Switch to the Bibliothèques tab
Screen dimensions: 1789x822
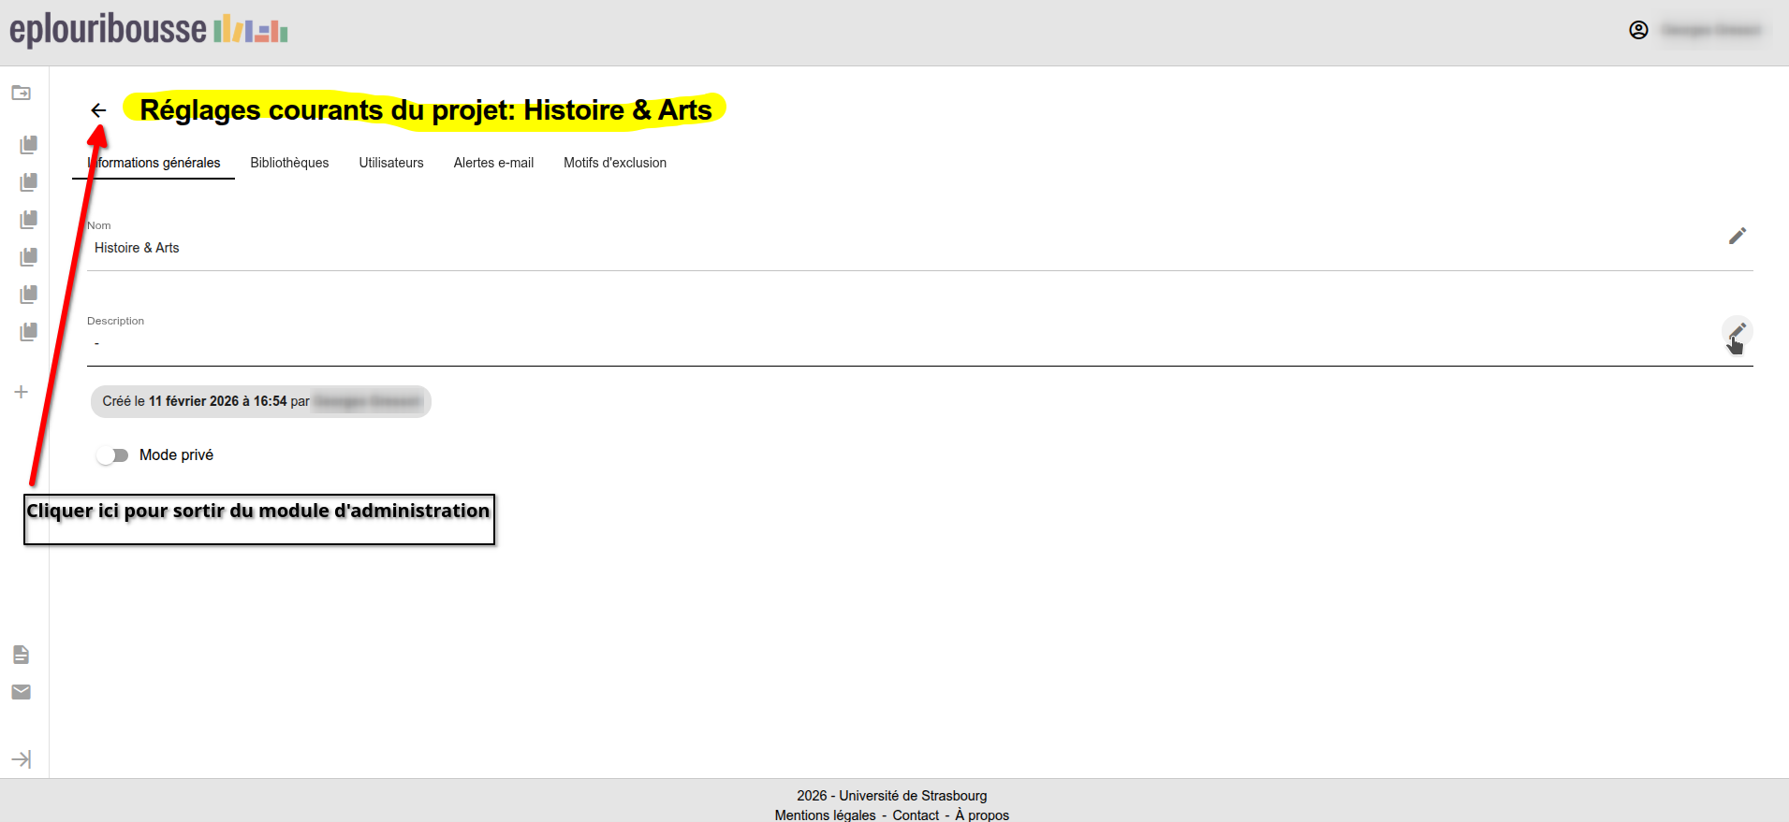(289, 163)
